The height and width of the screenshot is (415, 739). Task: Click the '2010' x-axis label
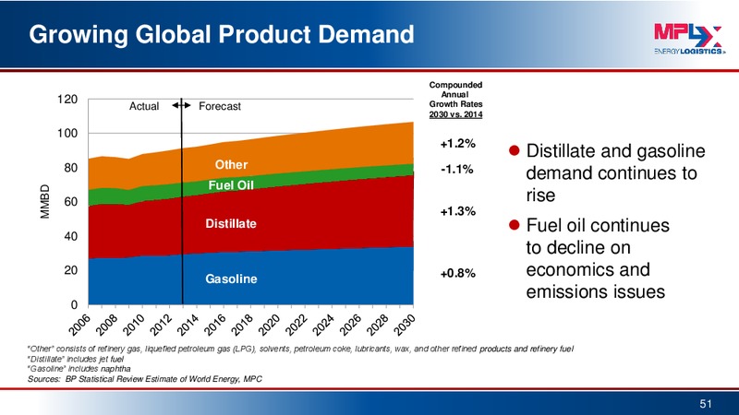(x=133, y=326)
